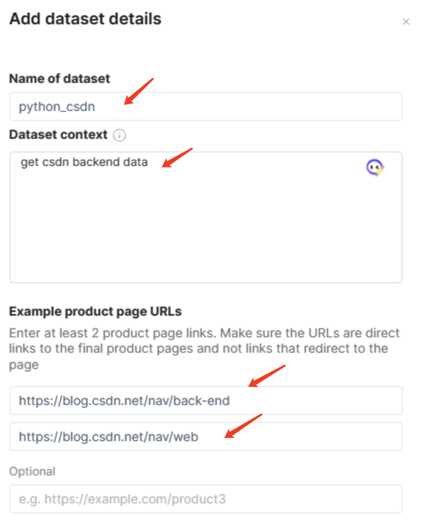The height and width of the screenshot is (527, 426).
Task: Click the product page links helper text
Action: pos(204,348)
